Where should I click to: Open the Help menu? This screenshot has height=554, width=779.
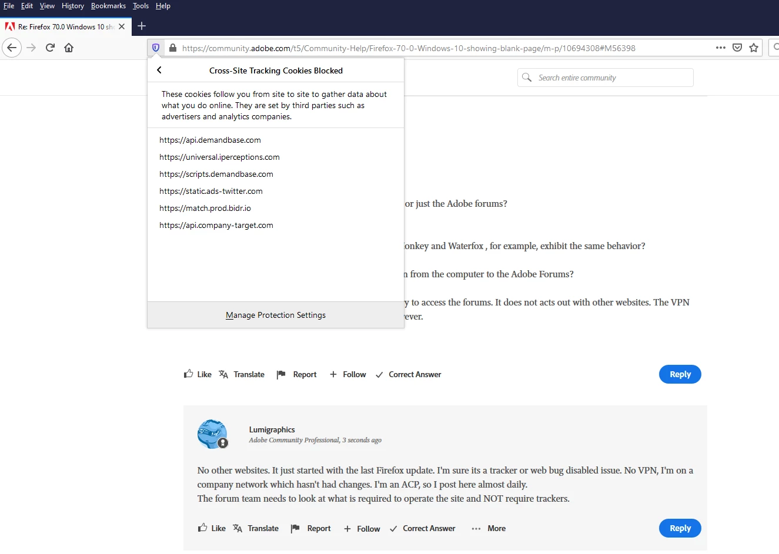(163, 6)
